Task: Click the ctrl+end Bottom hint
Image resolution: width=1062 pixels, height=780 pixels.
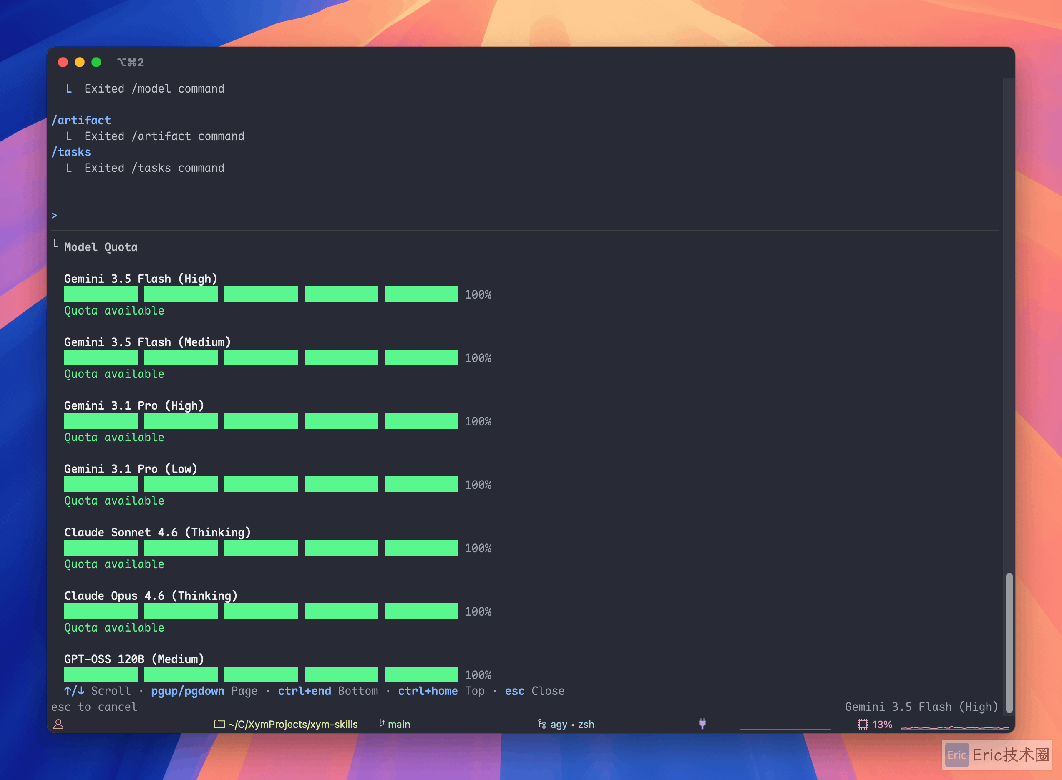Action: [328, 691]
